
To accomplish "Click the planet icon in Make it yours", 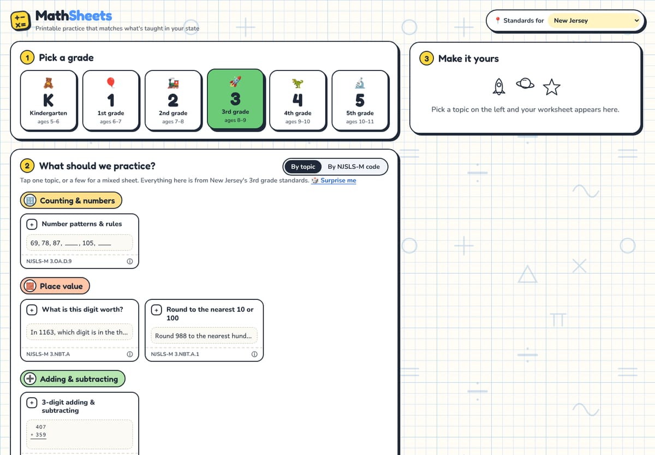I will tap(525, 84).
